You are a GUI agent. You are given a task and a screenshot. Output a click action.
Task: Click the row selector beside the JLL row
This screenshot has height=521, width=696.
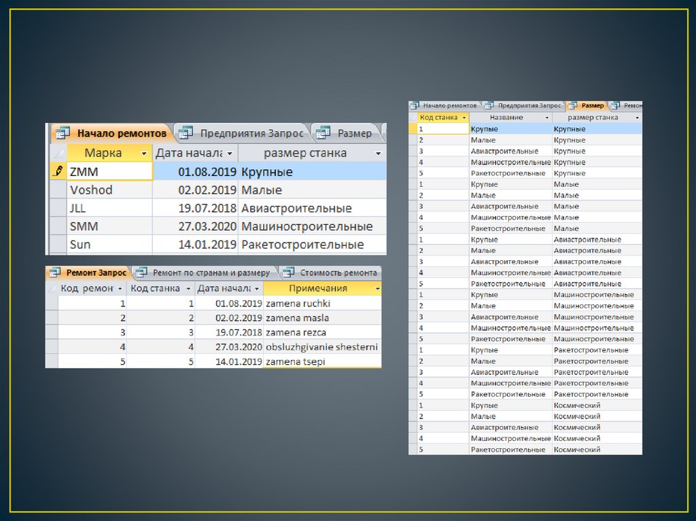click(x=58, y=208)
